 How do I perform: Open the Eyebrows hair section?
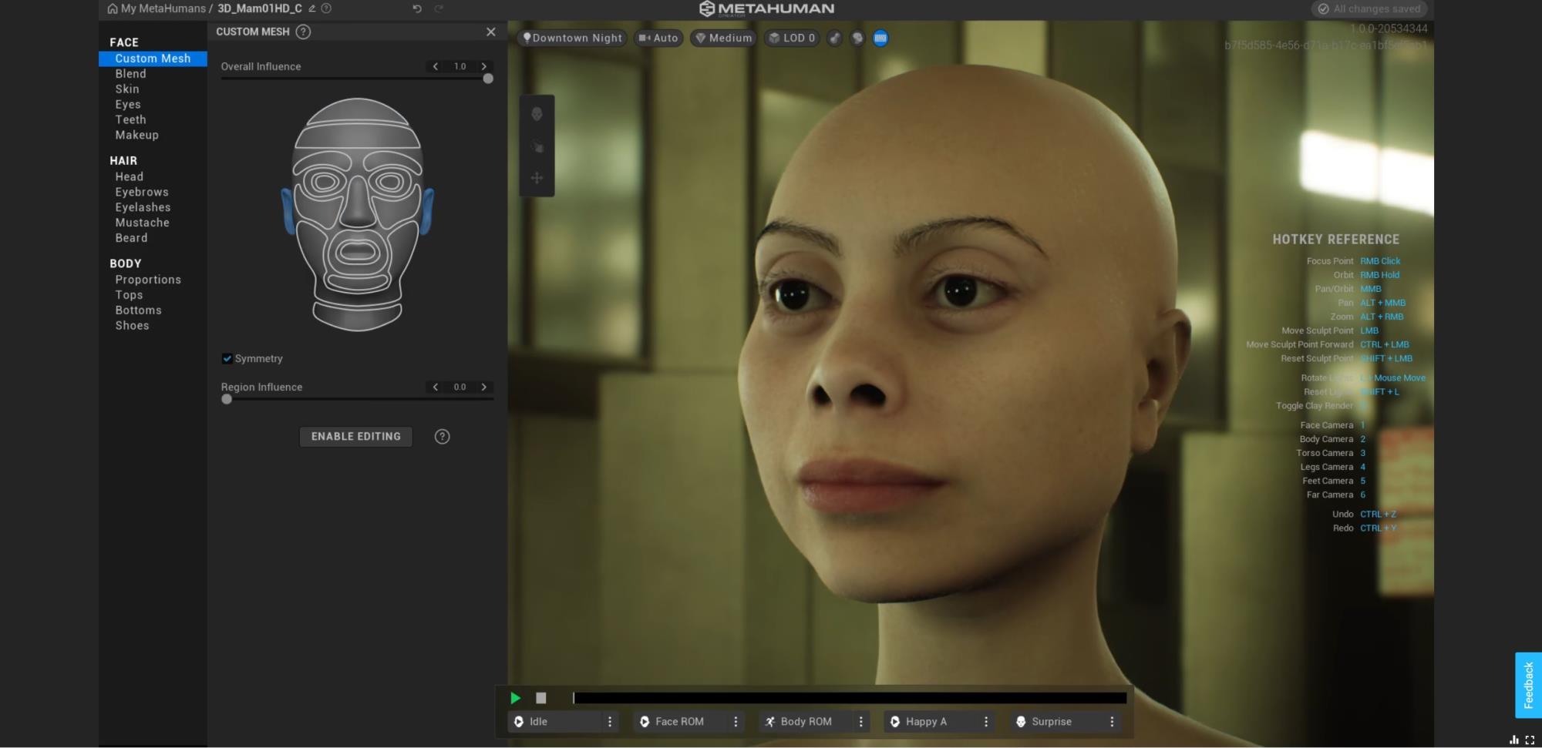pos(142,192)
